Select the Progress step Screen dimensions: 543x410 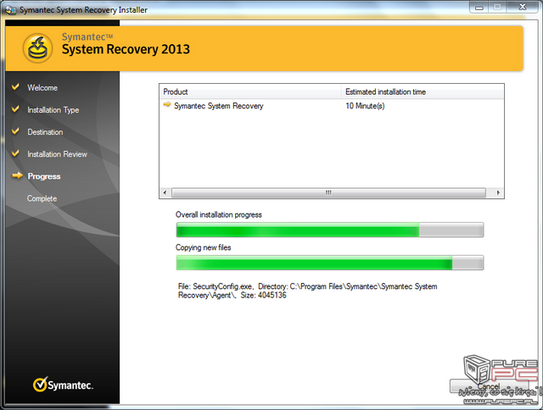pos(44,176)
